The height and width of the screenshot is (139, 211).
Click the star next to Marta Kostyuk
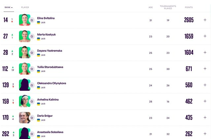tap(32, 36)
